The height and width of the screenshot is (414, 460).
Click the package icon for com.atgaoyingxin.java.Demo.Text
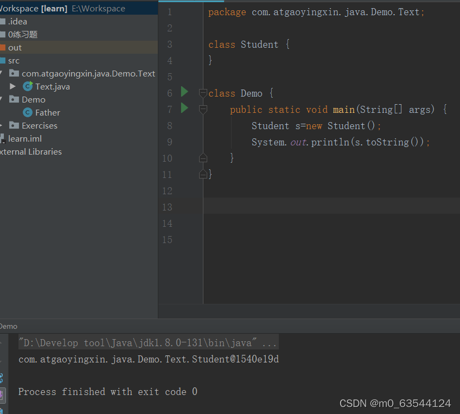[x=14, y=73]
